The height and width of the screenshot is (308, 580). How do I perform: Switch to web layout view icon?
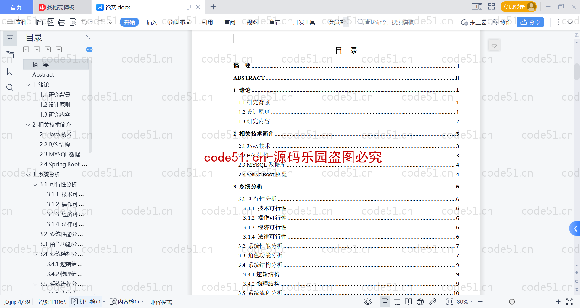pos(420,302)
